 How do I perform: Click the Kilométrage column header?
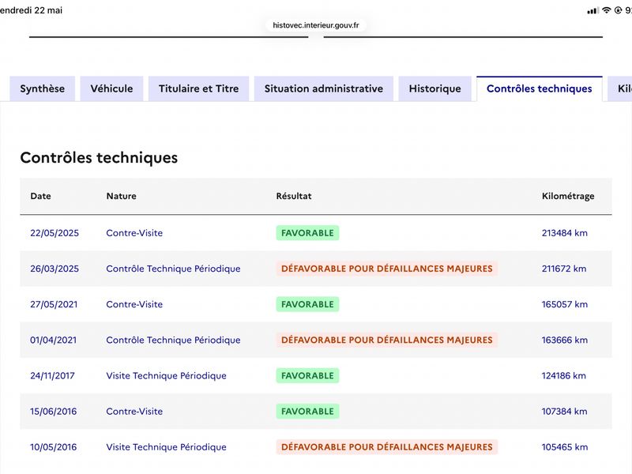coord(568,196)
